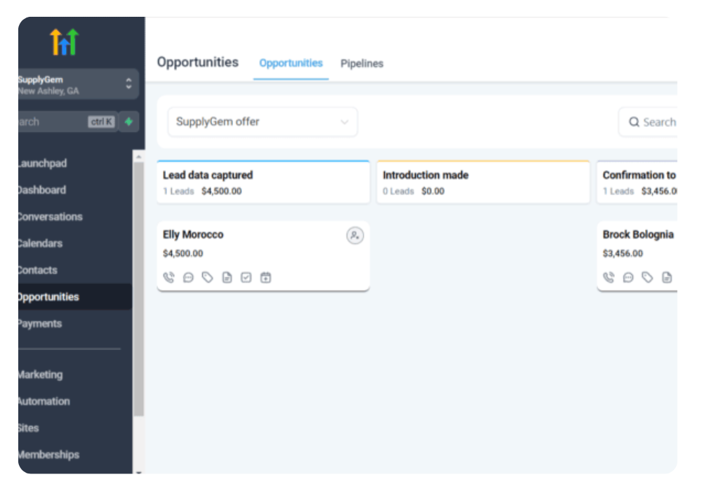Go to Calendars in the sidebar
702x491 pixels.
tap(40, 243)
